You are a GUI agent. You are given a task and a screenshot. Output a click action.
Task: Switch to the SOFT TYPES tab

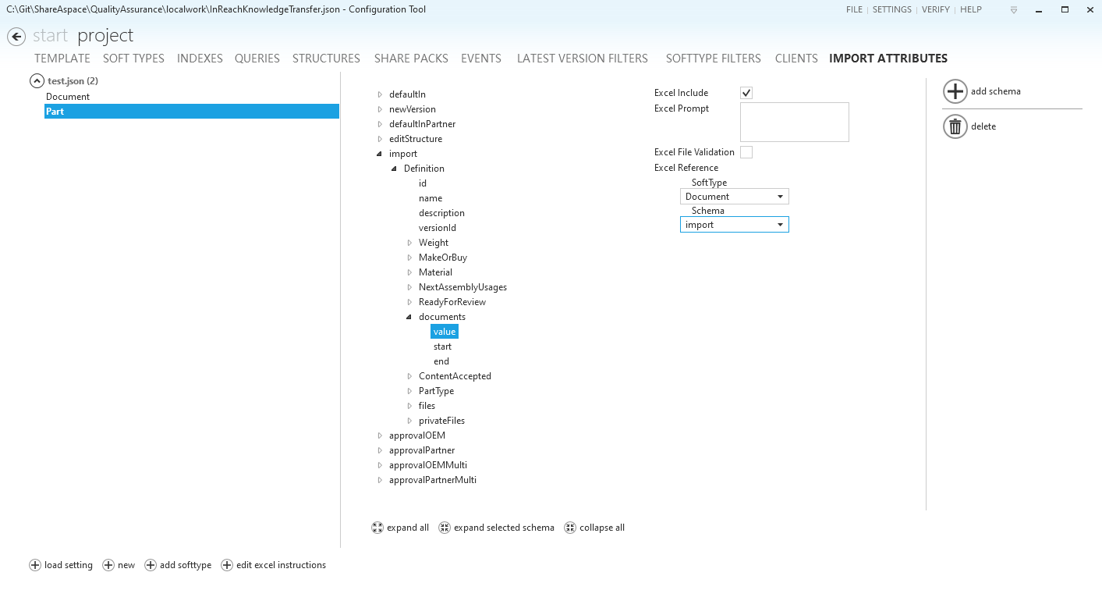[x=133, y=59]
